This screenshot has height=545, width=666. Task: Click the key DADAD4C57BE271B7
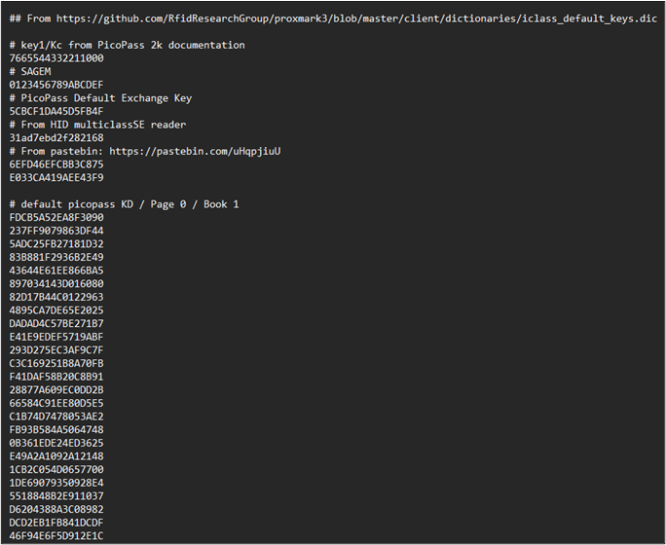[x=56, y=323]
